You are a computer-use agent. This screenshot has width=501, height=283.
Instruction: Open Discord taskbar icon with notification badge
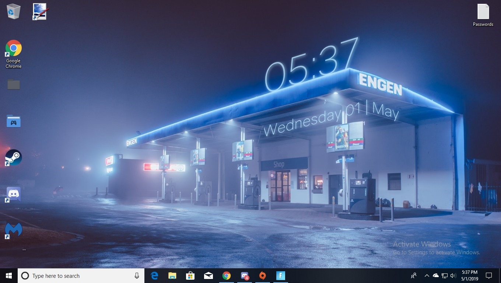point(245,276)
